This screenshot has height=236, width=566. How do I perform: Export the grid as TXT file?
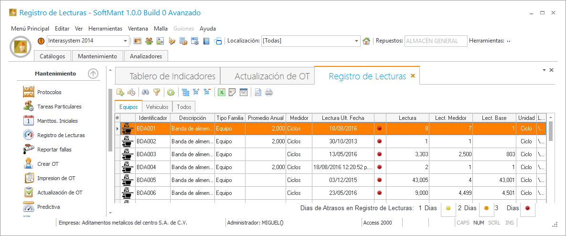[243, 93]
